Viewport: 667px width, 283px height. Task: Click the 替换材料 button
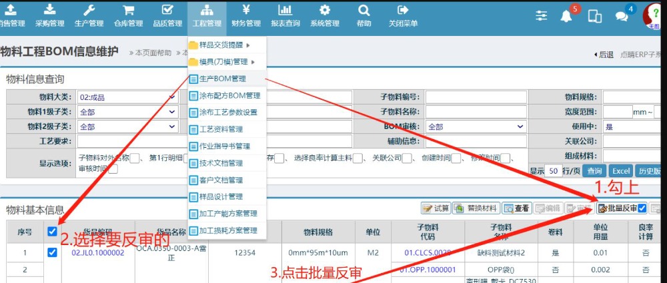pos(476,208)
